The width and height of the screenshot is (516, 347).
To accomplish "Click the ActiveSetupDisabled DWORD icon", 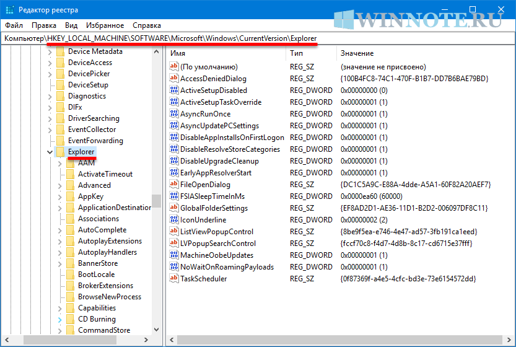I will pyautogui.click(x=173, y=90).
